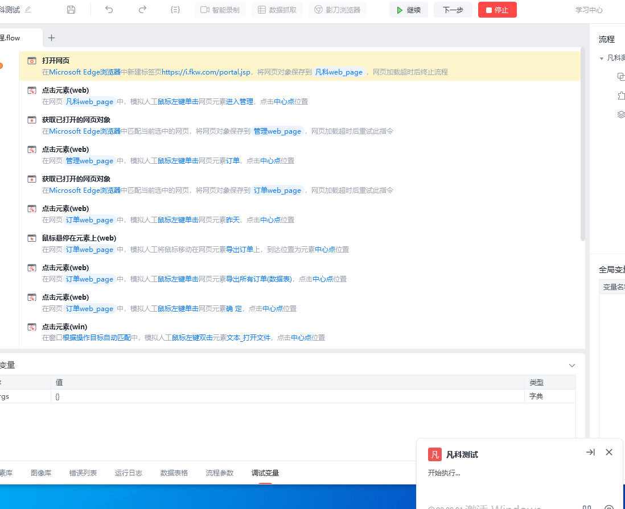The image size is (625, 509).
Task: Click the 流程 panel heading
Action: (606, 39)
